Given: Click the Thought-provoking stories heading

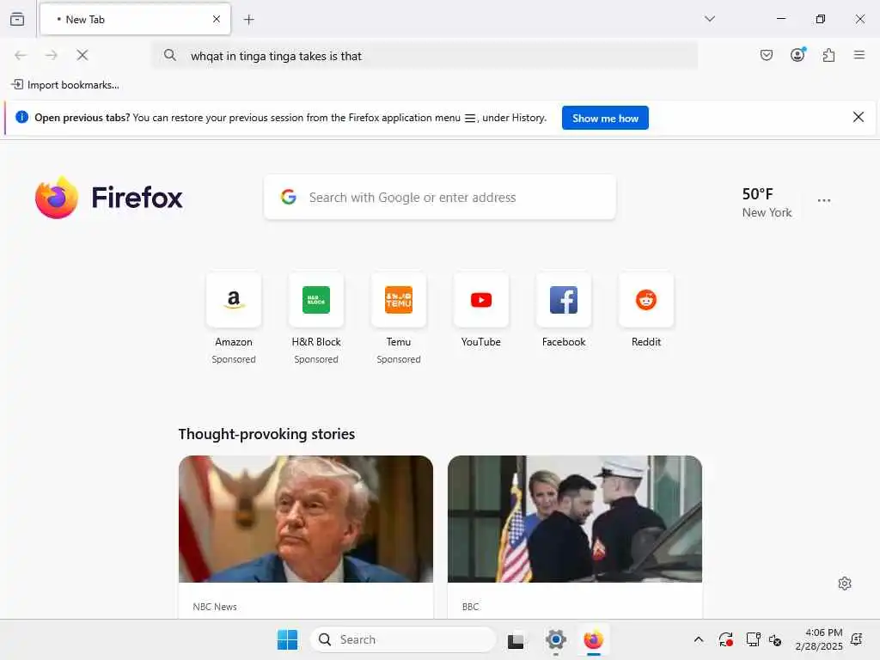Looking at the screenshot, I should [x=266, y=434].
